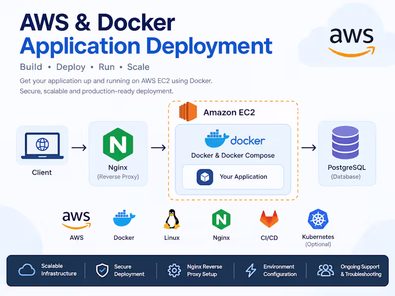Click the 'Environment Configuration' text
395x296 pixels.
pyautogui.click(x=280, y=270)
